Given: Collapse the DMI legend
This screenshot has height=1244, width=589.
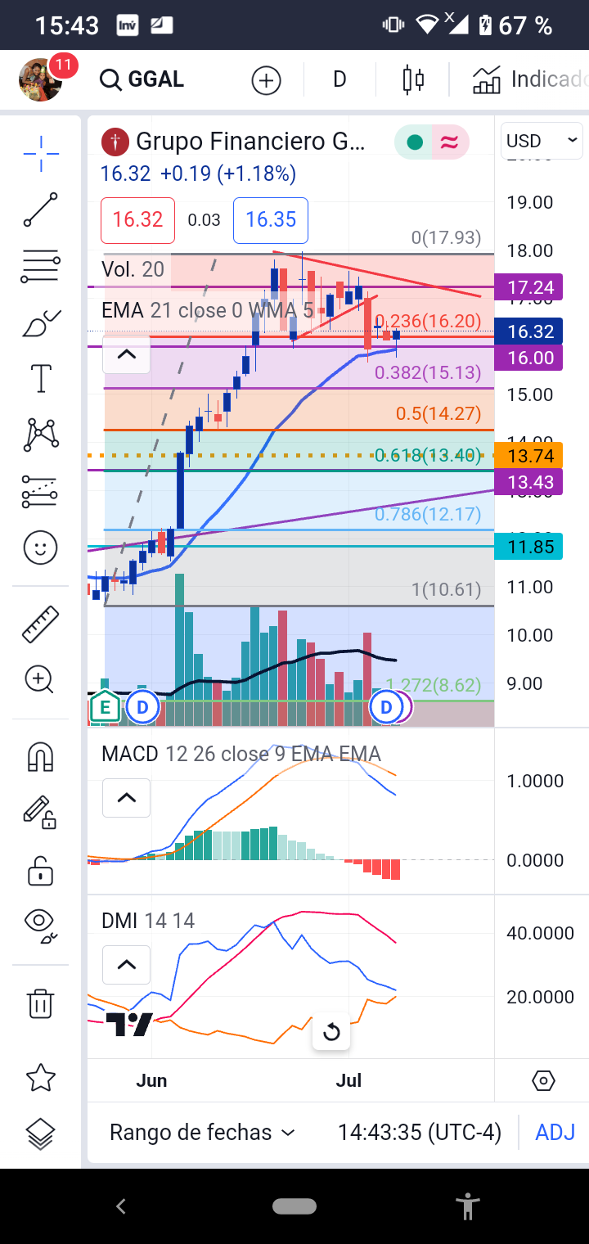Looking at the screenshot, I should [x=126, y=965].
